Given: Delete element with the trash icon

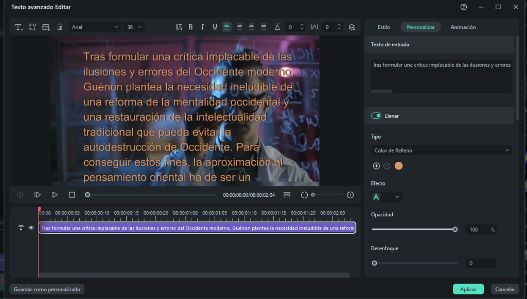Looking at the screenshot, I should click(x=60, y=27).
